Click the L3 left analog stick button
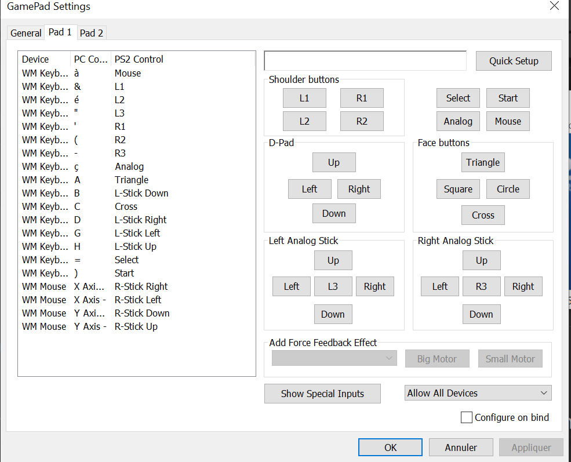The width and height of the screenshot is (571, 462). pos(333,286)
